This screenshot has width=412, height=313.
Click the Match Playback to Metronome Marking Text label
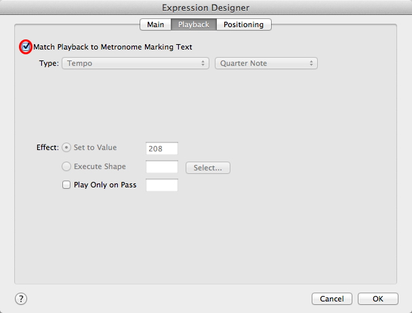(112, 47)
